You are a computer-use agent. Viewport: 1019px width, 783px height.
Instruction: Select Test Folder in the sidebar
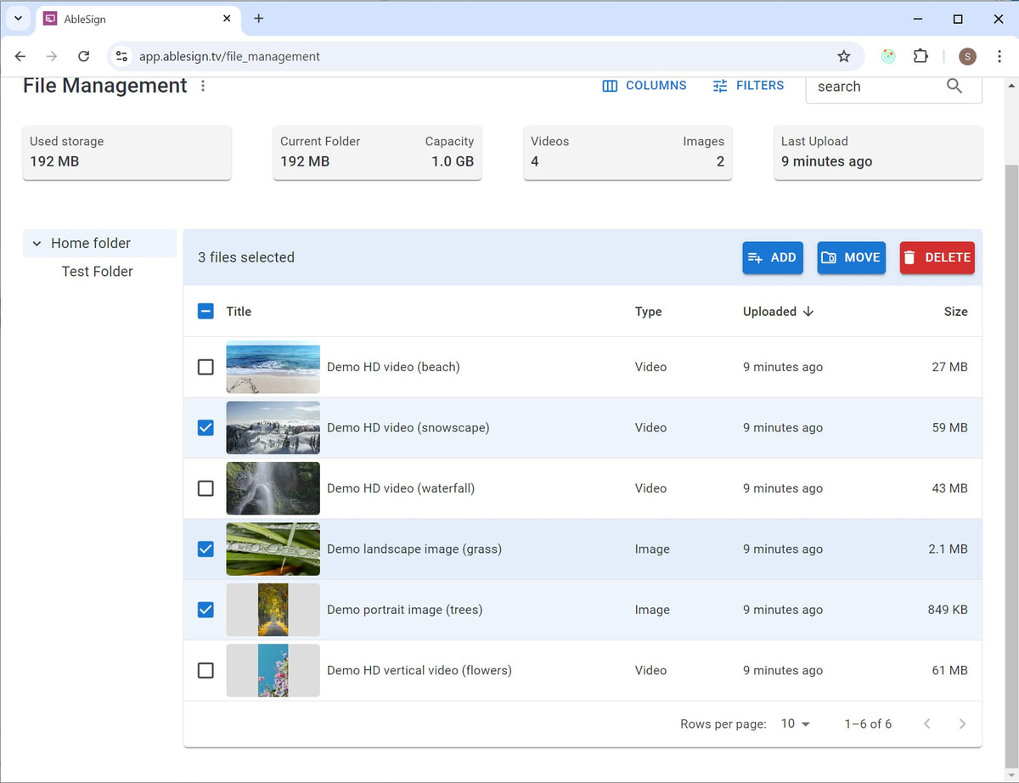pyautogui.click(x=97, y=271)
